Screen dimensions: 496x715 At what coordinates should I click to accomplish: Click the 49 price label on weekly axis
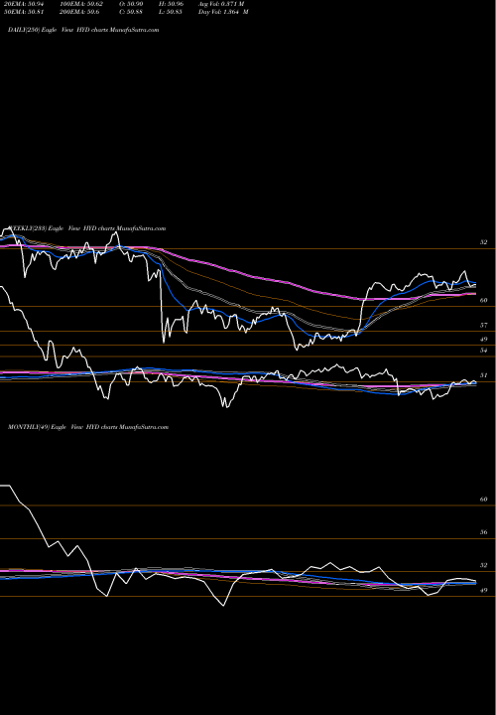[484, 339]
